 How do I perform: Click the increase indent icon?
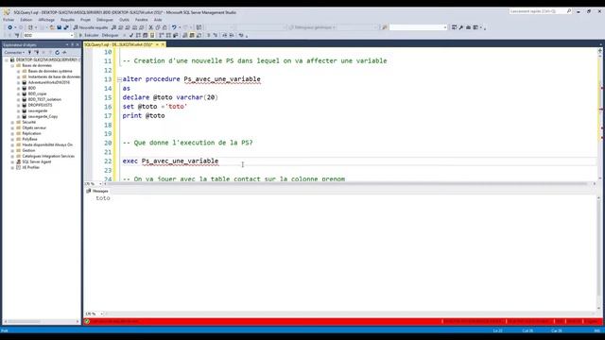(x=232, y=35)
